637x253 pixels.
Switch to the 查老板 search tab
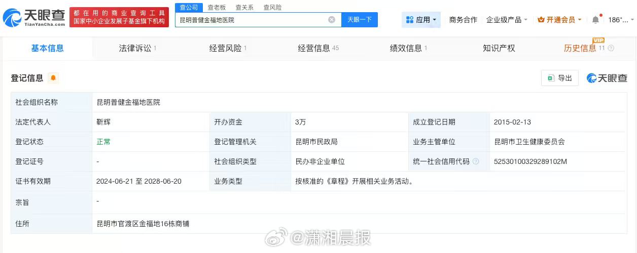(217, 8)
